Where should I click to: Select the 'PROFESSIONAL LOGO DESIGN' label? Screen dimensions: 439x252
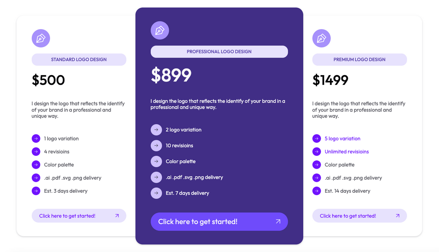click(219, 52)
